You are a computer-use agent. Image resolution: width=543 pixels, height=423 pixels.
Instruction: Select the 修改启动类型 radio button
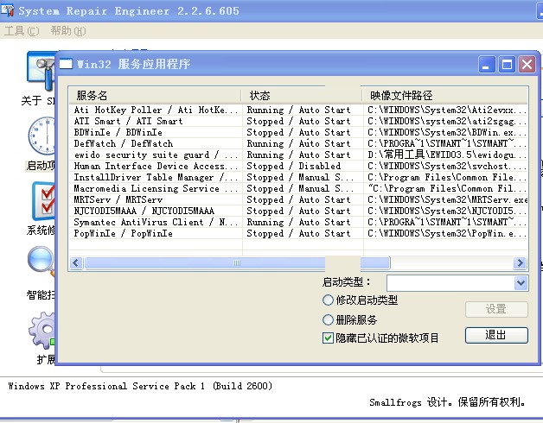click(x=328, y=300)
